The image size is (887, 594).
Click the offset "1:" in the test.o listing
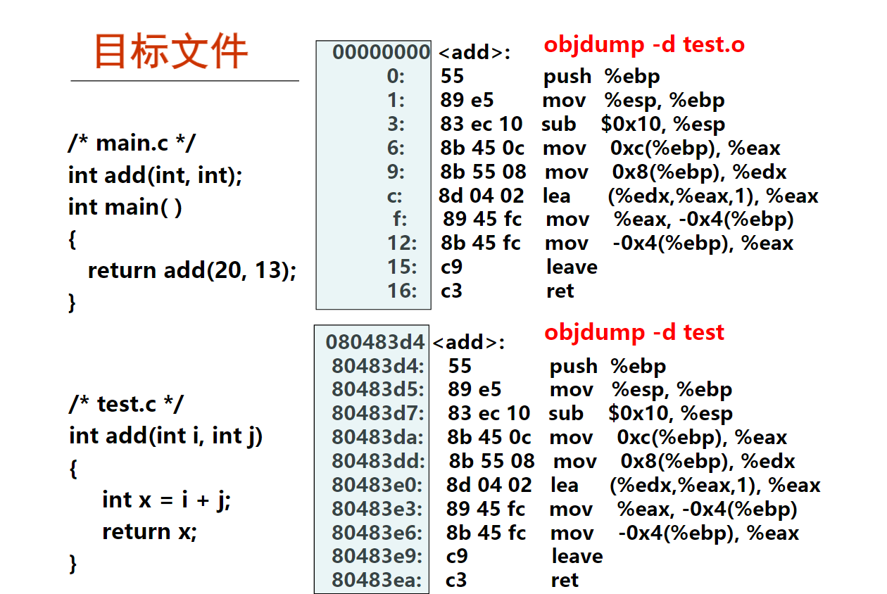[x=396, y=100]
